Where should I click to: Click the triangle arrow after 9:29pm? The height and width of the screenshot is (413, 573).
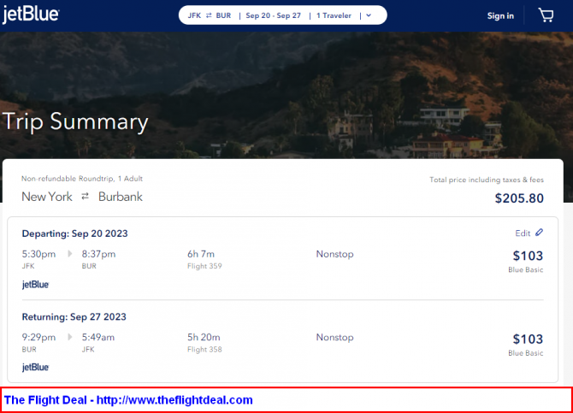[70, 337]
